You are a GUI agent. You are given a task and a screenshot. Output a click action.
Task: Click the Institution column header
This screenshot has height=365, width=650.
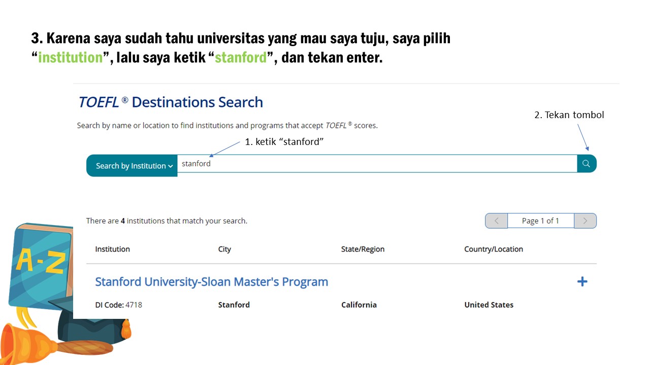point(112,249)
